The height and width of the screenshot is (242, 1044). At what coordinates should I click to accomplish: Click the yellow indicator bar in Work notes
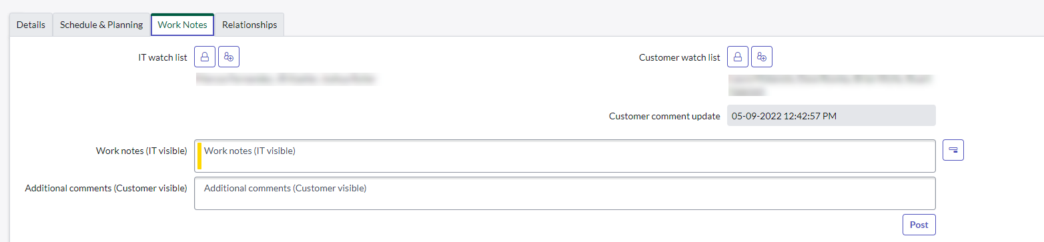[199, 156]
